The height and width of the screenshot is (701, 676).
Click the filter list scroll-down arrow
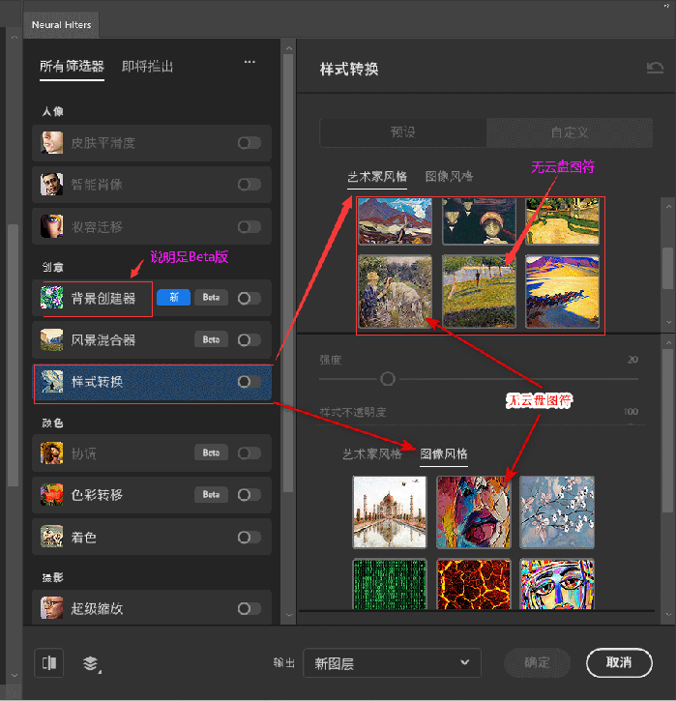[x=289, y=615]
